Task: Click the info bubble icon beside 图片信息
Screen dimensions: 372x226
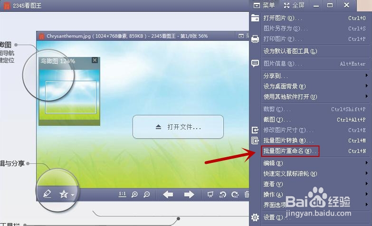Action: coord(255,64)
